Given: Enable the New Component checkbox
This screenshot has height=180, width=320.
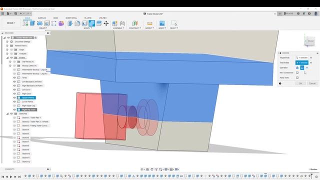Looking at the screenshot, I should 297,72.
